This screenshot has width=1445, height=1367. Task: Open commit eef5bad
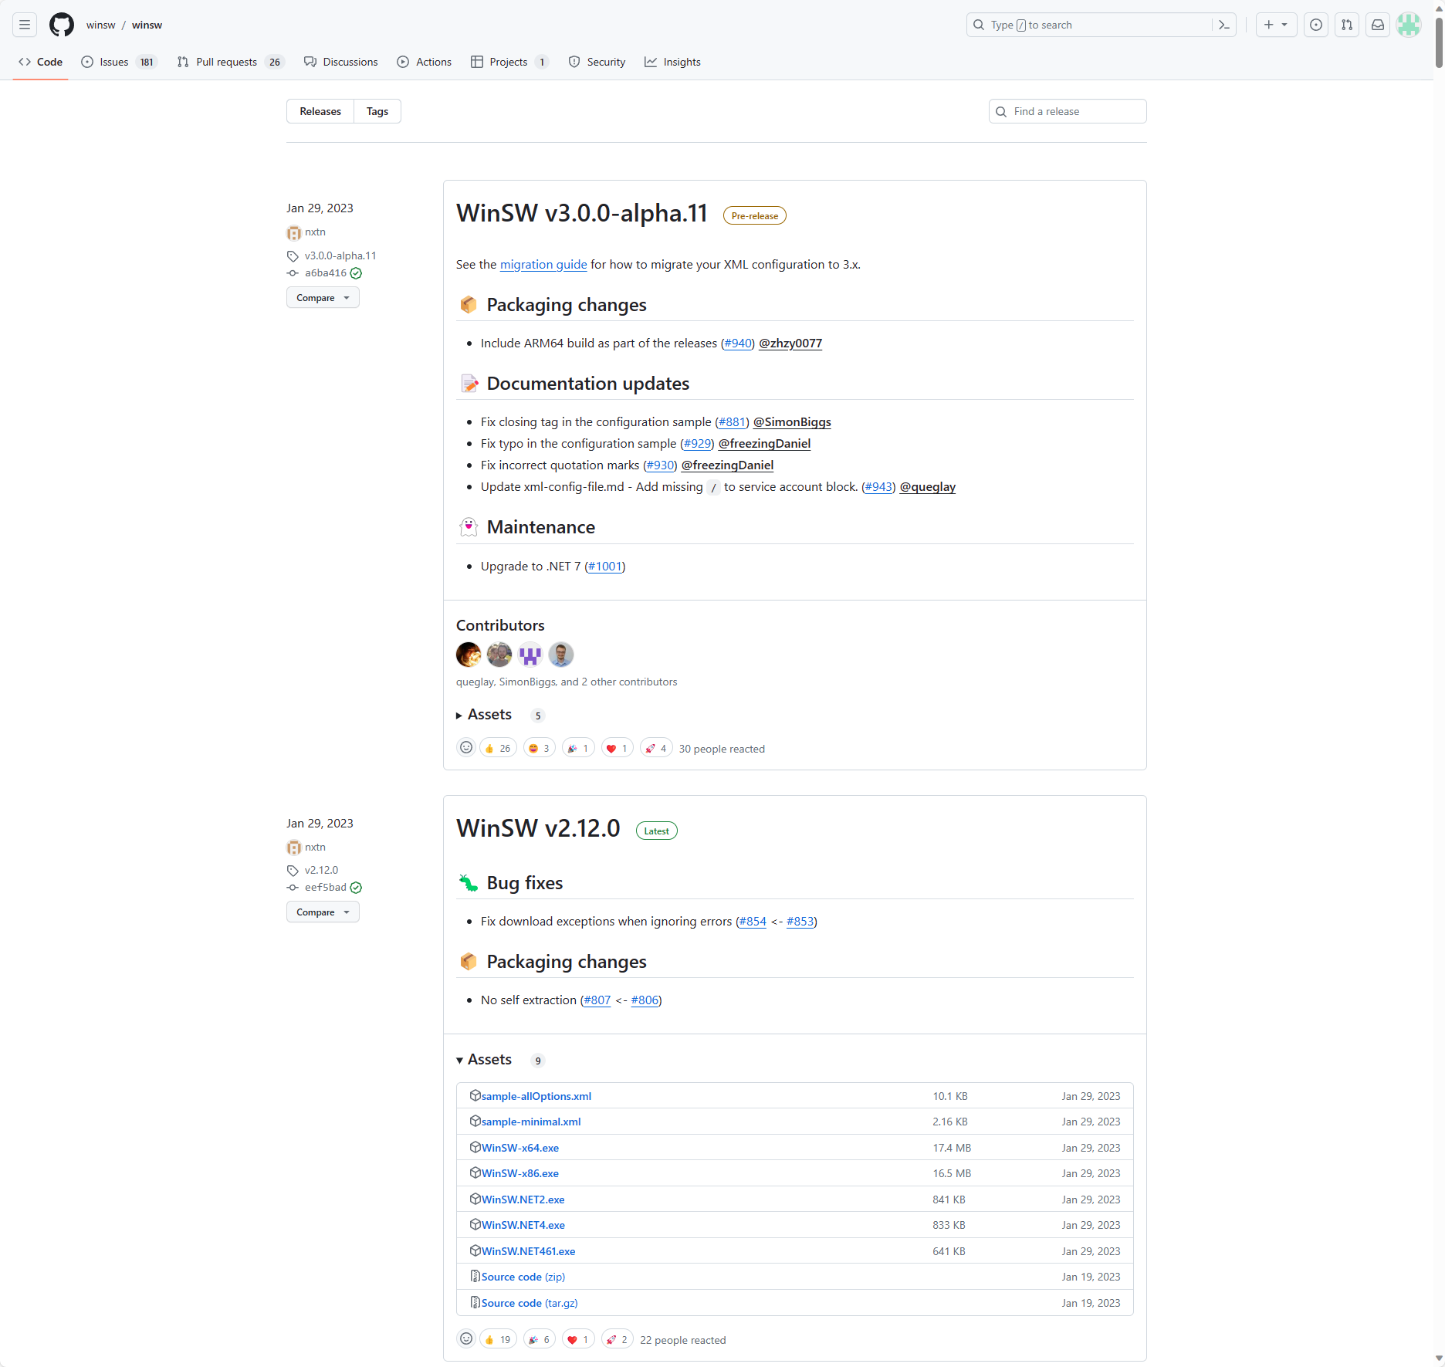(326, 888)
